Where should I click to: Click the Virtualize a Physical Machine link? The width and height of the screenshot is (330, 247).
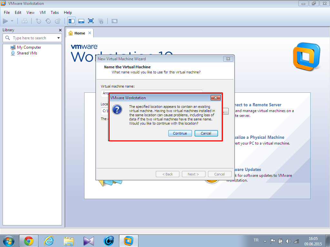pyautogui.click(x=259, y=138)
